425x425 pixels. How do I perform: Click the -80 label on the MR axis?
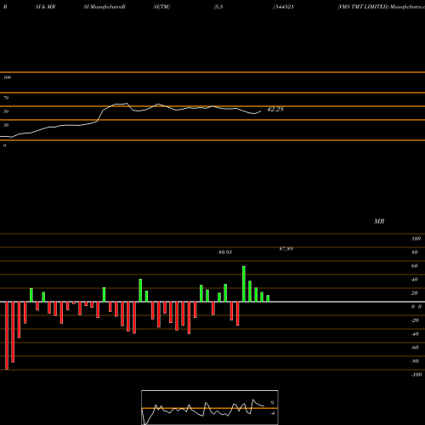(415, 361)
